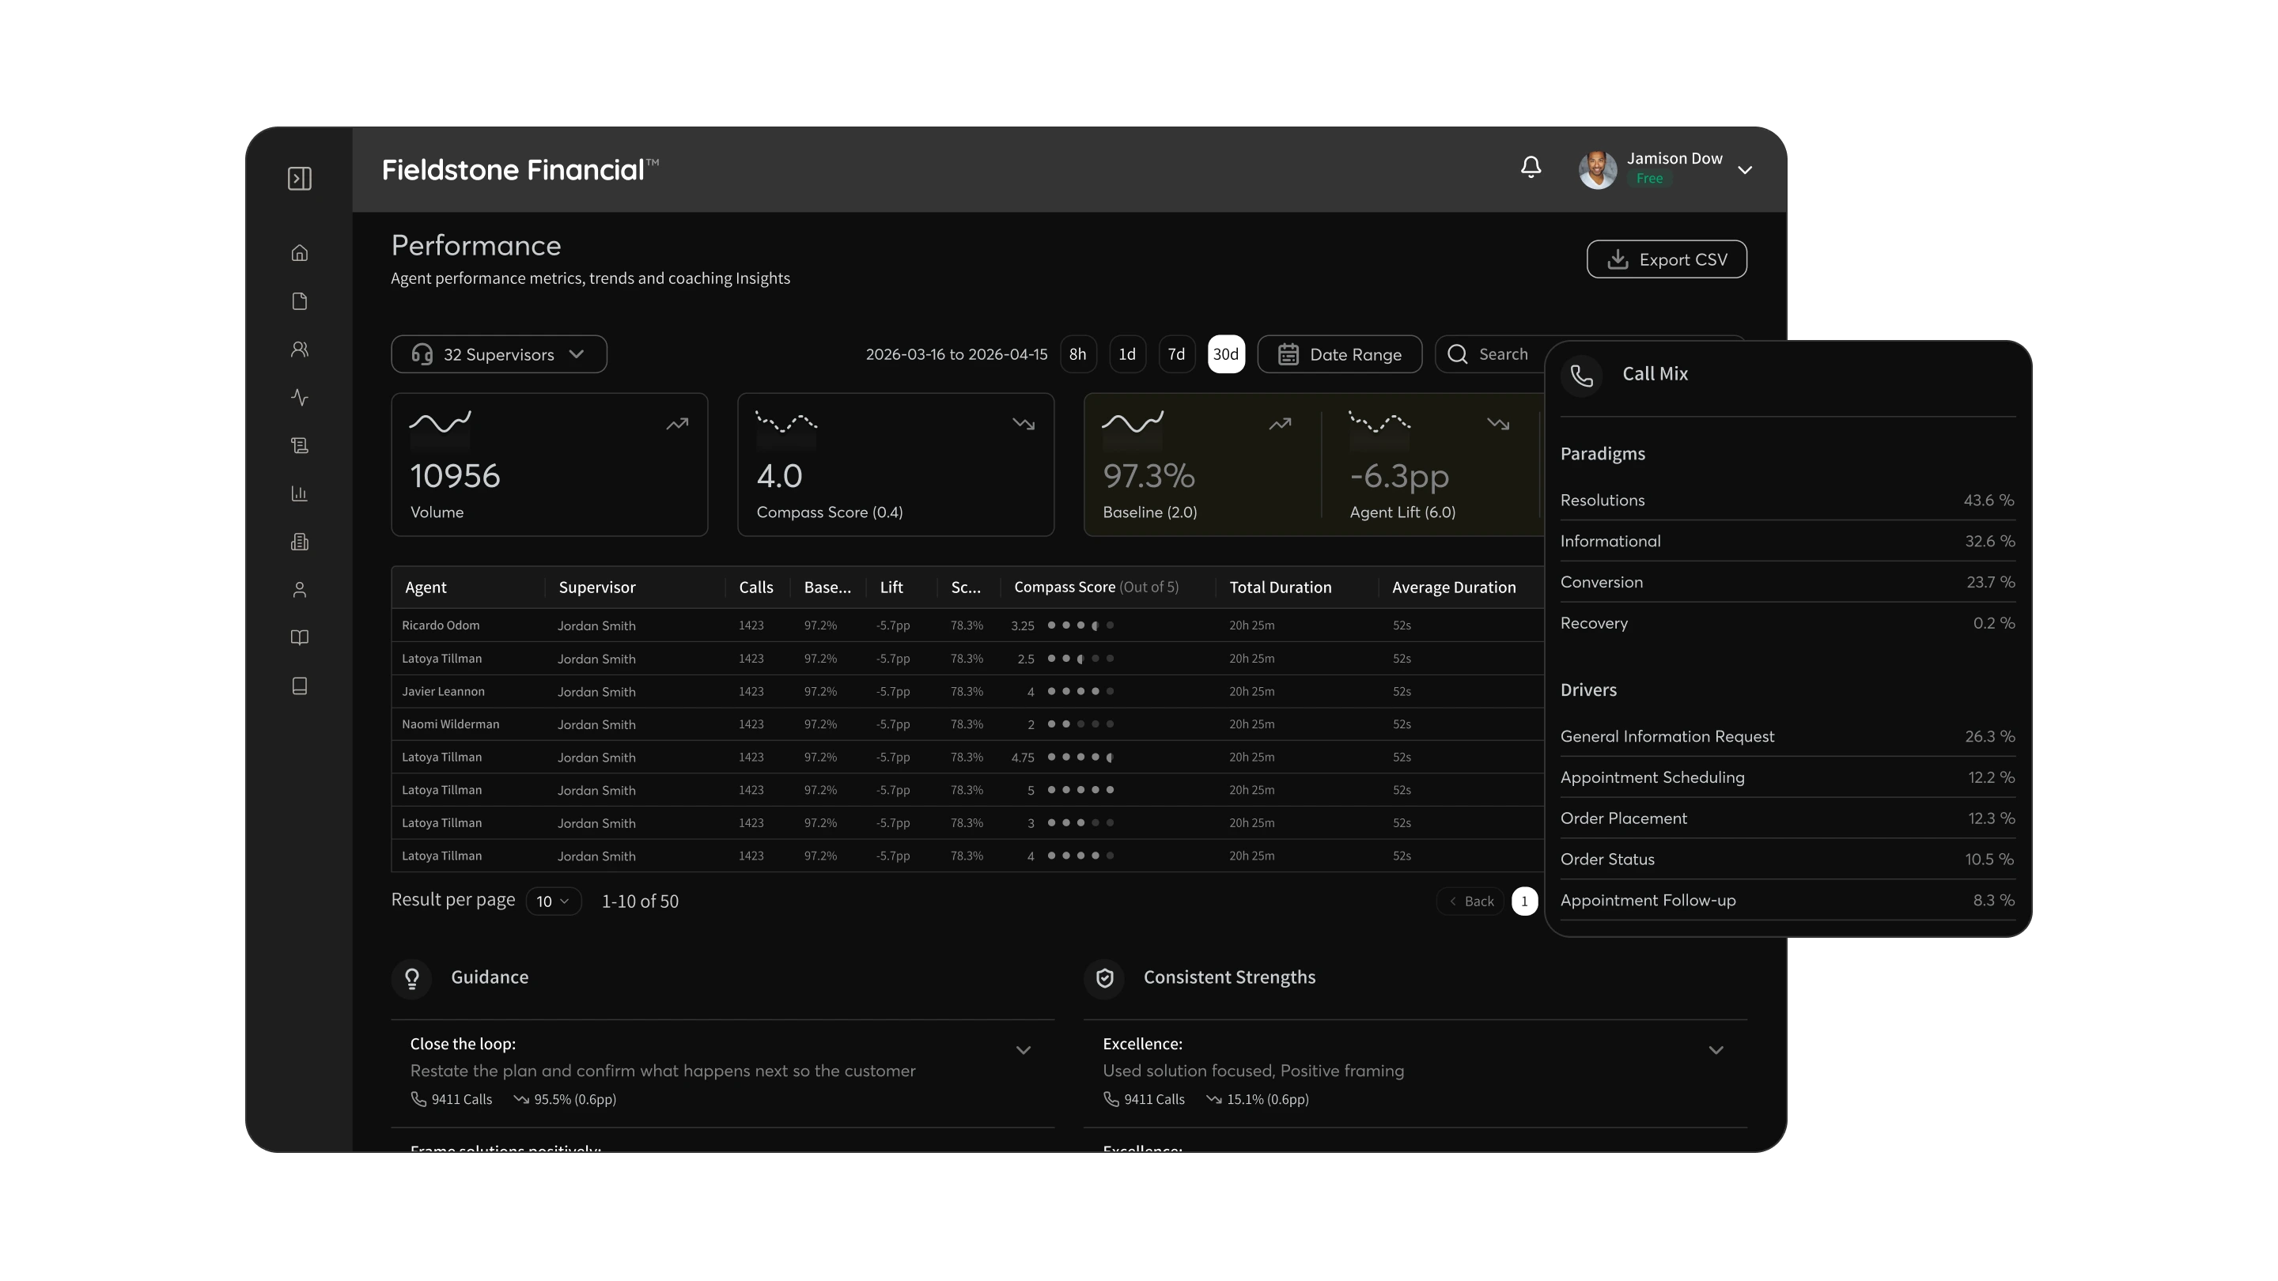Click the Volume card trend-up arrow
This screenshot has width=2278, height=1281.
(x=677, y=425)
